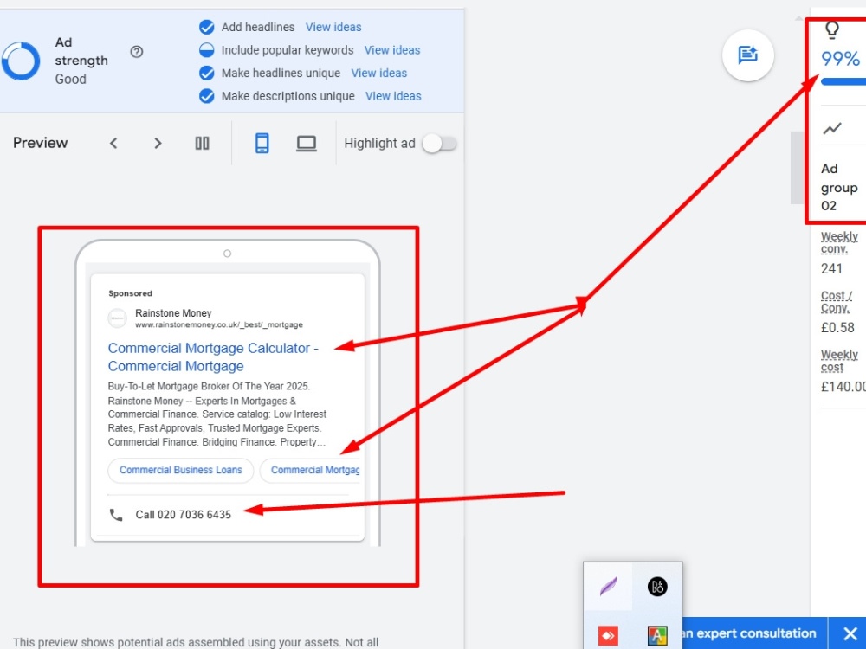
Task: Click the expert consultation banner
Action: coord(754,633)
